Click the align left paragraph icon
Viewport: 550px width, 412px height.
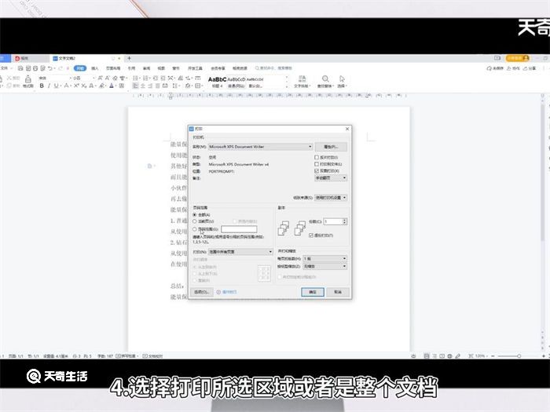click(136, 86)
